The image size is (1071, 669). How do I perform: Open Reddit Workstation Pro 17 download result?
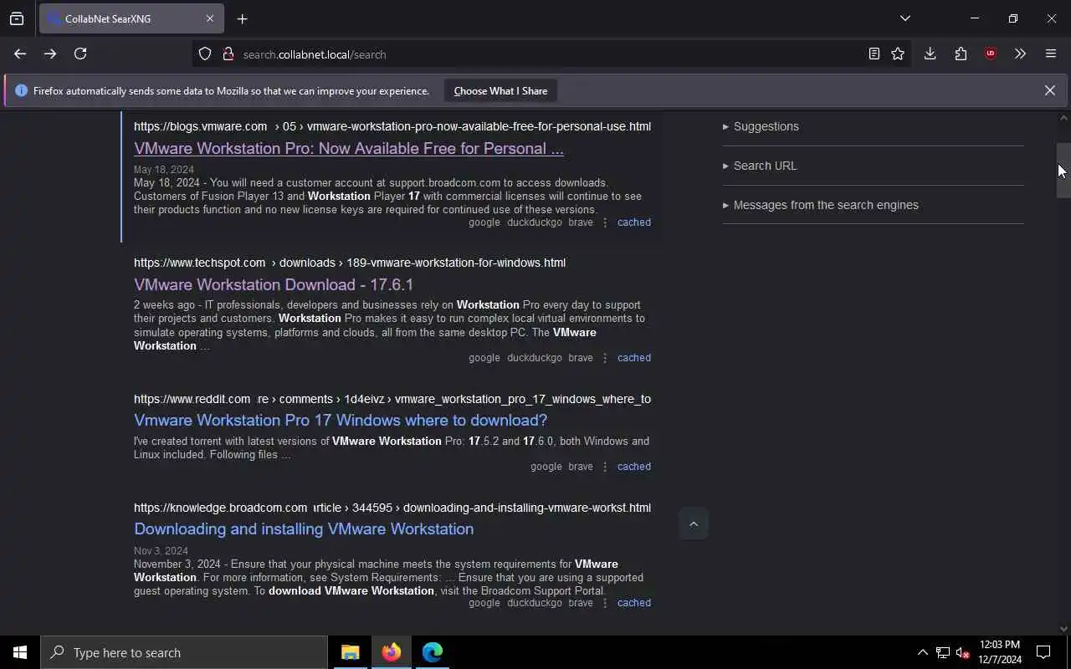tap(341, 420)
